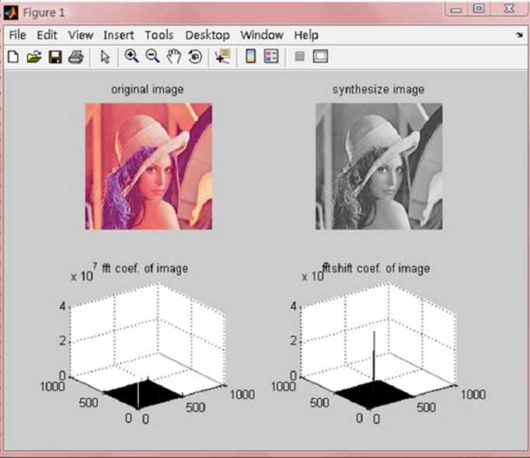The height and width of the screenshot is (458, 530).
Task: Click the color original image
Action: click(148, 167)
